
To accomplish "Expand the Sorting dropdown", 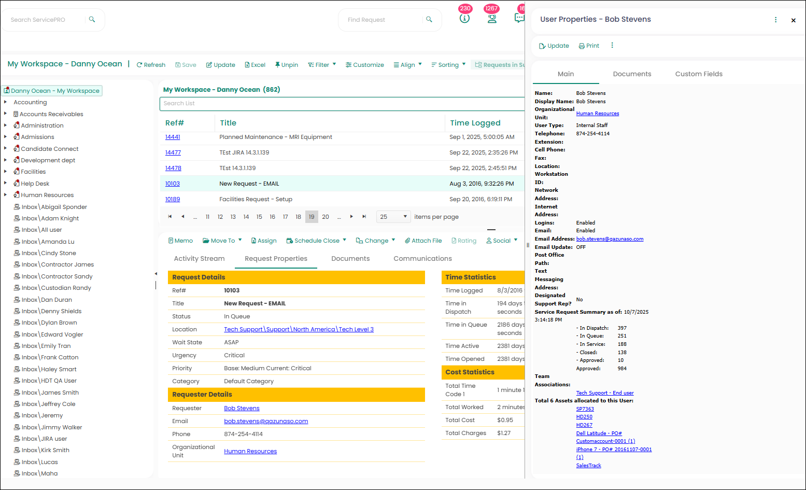I will pos(448,65).
